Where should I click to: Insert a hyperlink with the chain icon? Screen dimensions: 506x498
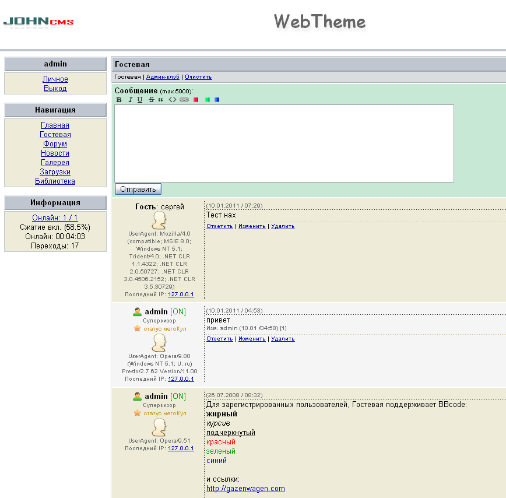pos(184,100)
